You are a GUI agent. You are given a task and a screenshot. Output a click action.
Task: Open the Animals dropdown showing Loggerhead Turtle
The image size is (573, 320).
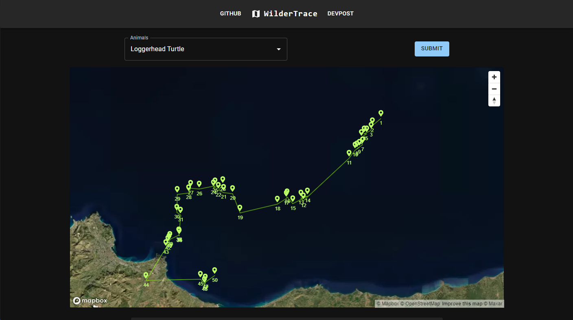tap(206, 49)
